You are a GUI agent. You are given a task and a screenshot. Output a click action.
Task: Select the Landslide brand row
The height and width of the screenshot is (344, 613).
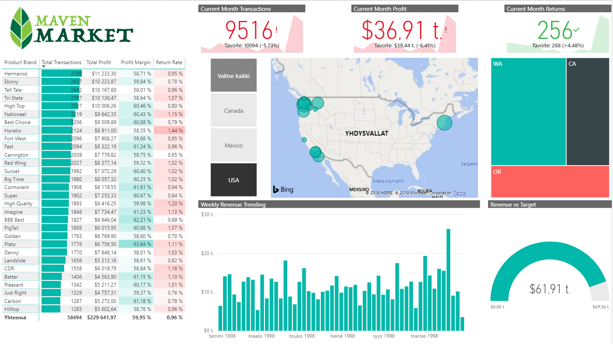click(x=94, y=260)
